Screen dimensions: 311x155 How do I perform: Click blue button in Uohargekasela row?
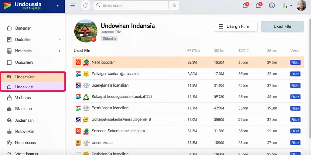(295, 119)
